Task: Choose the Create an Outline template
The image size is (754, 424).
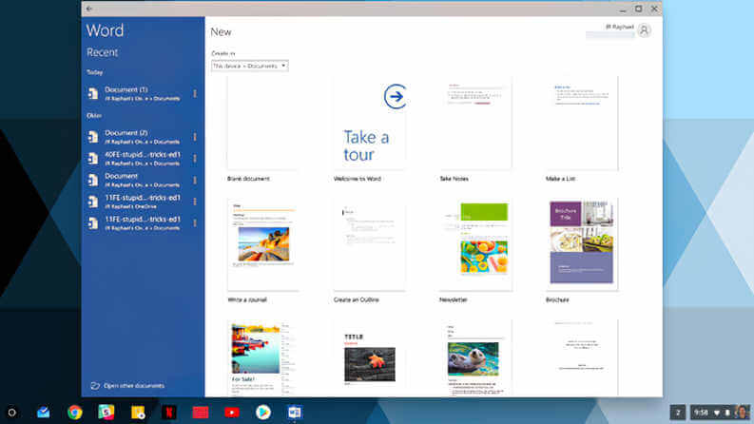Action: click(369, 244)
